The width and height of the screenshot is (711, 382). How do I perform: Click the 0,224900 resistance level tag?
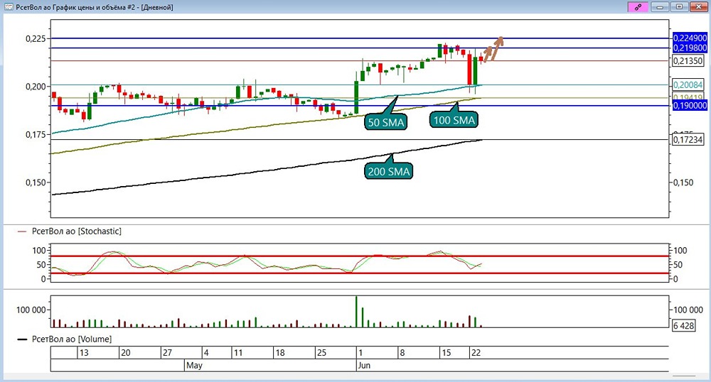(690, 38)
